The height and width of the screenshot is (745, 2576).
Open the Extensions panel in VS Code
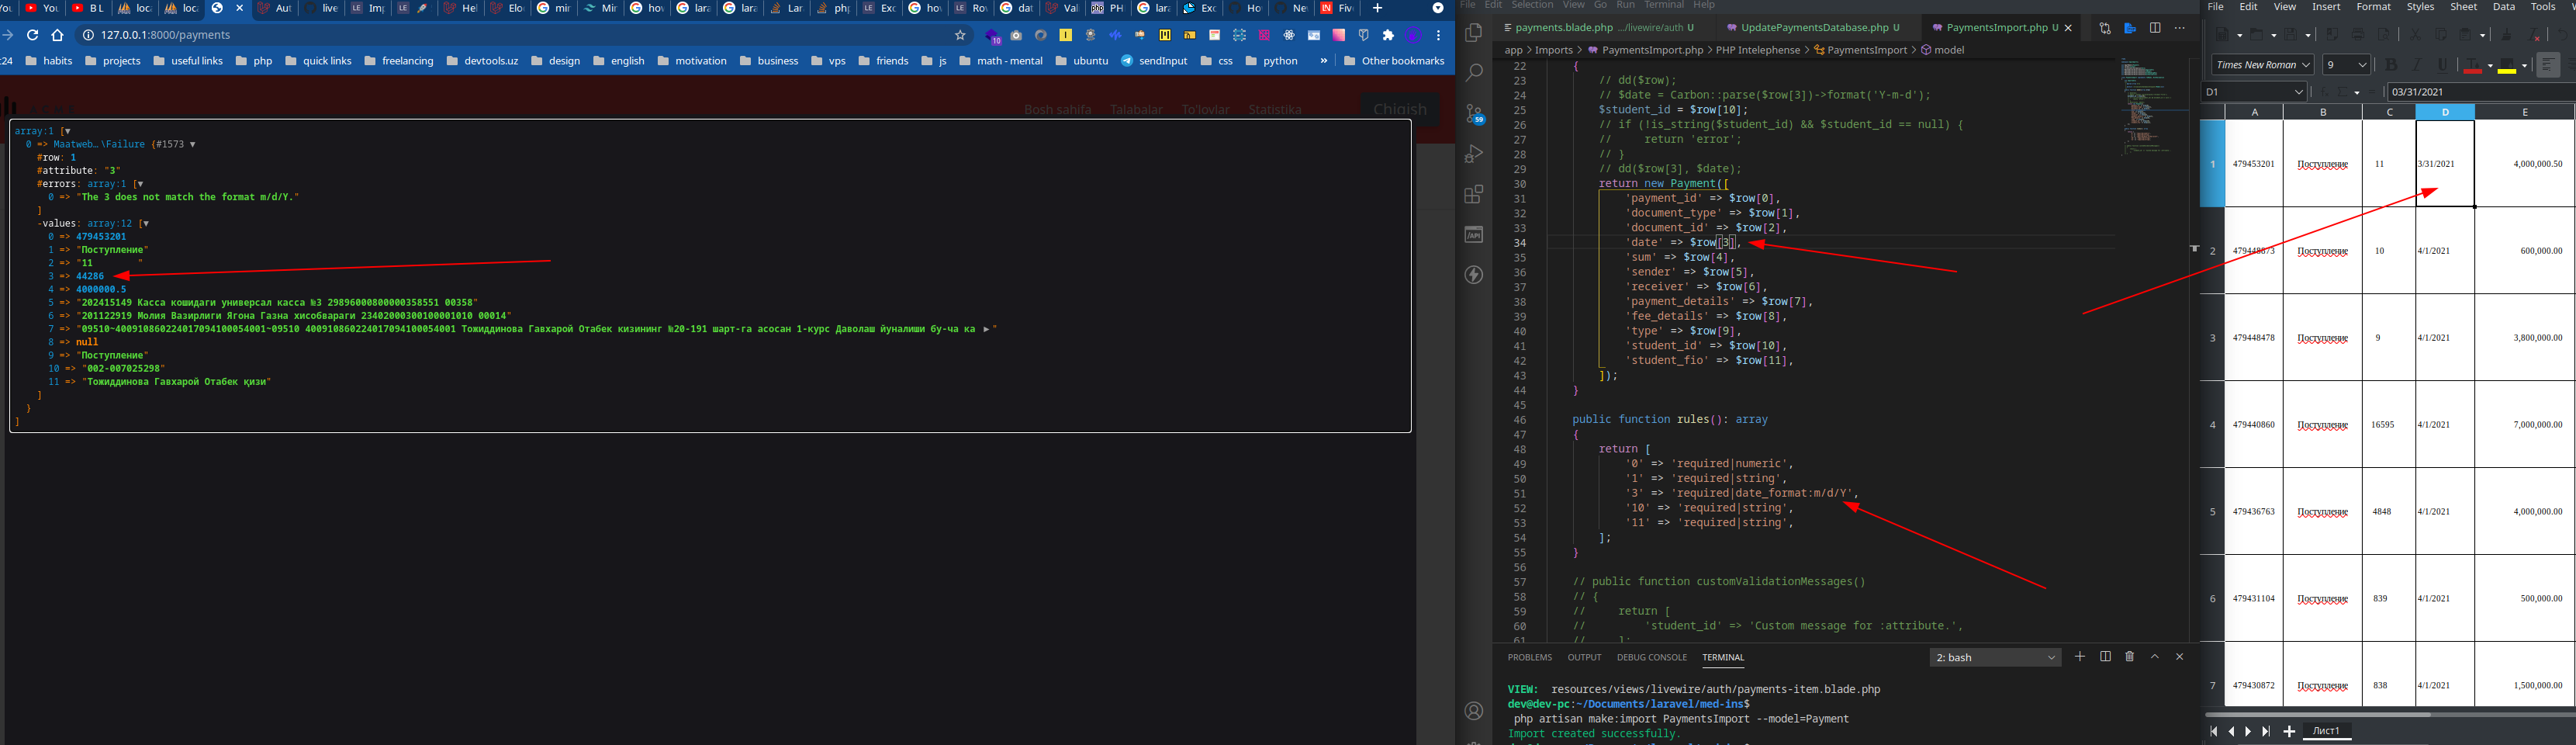(1473, 195)
